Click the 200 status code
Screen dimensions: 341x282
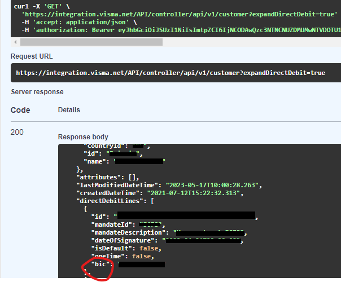tap(17, 132)
